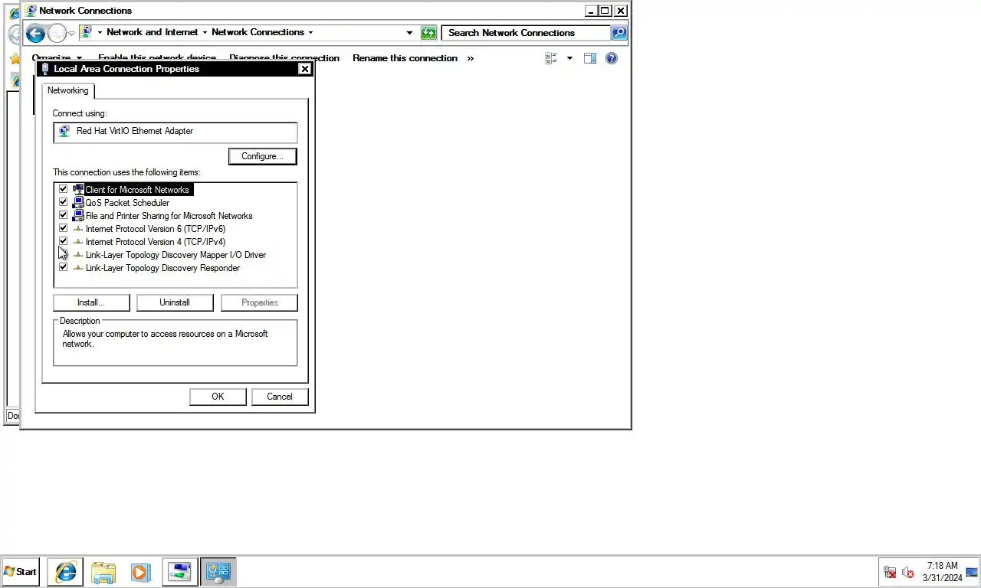
Task: Switch to Control Panel taskbar button
Action: coord(218,572)
